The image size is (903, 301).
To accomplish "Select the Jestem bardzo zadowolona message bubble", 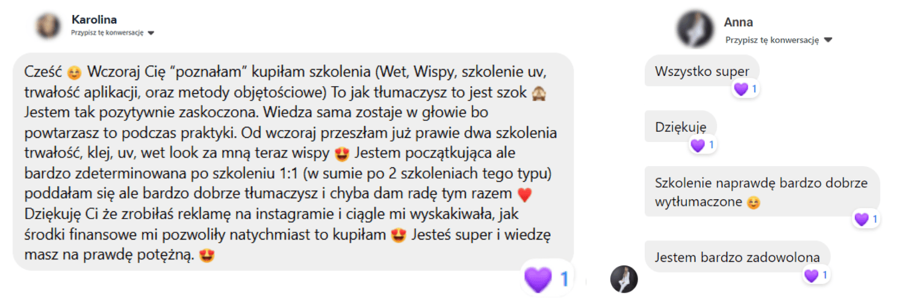I will coord(737,257).
